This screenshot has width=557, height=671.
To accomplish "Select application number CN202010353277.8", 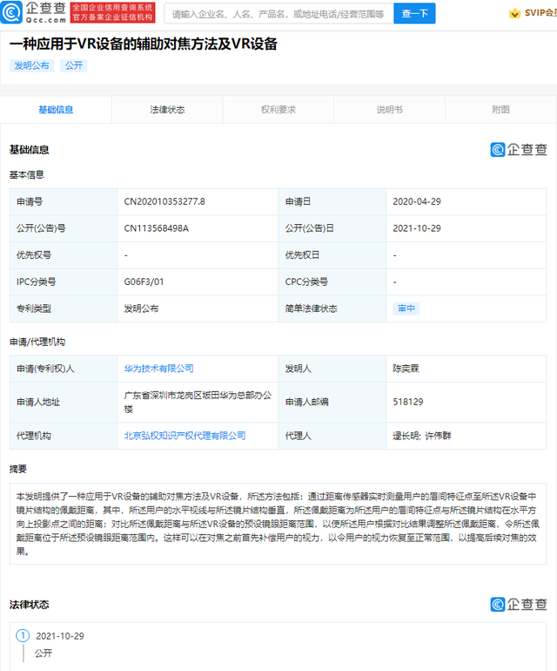I will (x=164, y=201).
